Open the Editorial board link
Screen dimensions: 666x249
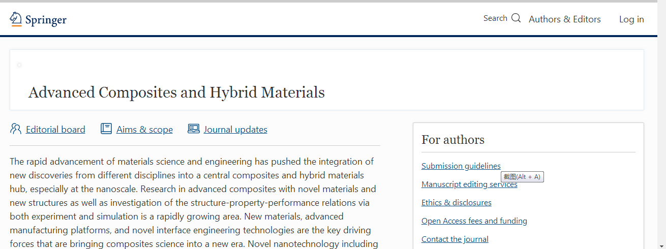click(55, 130)
